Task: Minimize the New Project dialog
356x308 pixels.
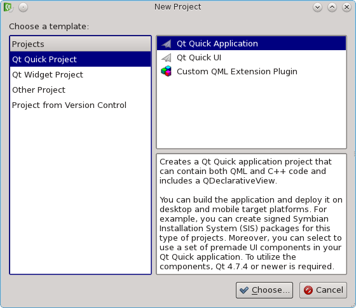Action: click(317, 7)
